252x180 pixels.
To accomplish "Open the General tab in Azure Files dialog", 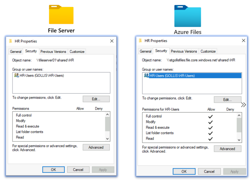I will point(145,51).
